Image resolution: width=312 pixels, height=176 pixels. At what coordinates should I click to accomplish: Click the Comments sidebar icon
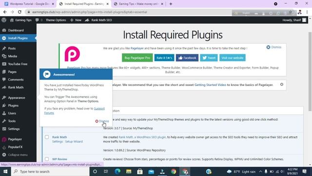(4, 79)
